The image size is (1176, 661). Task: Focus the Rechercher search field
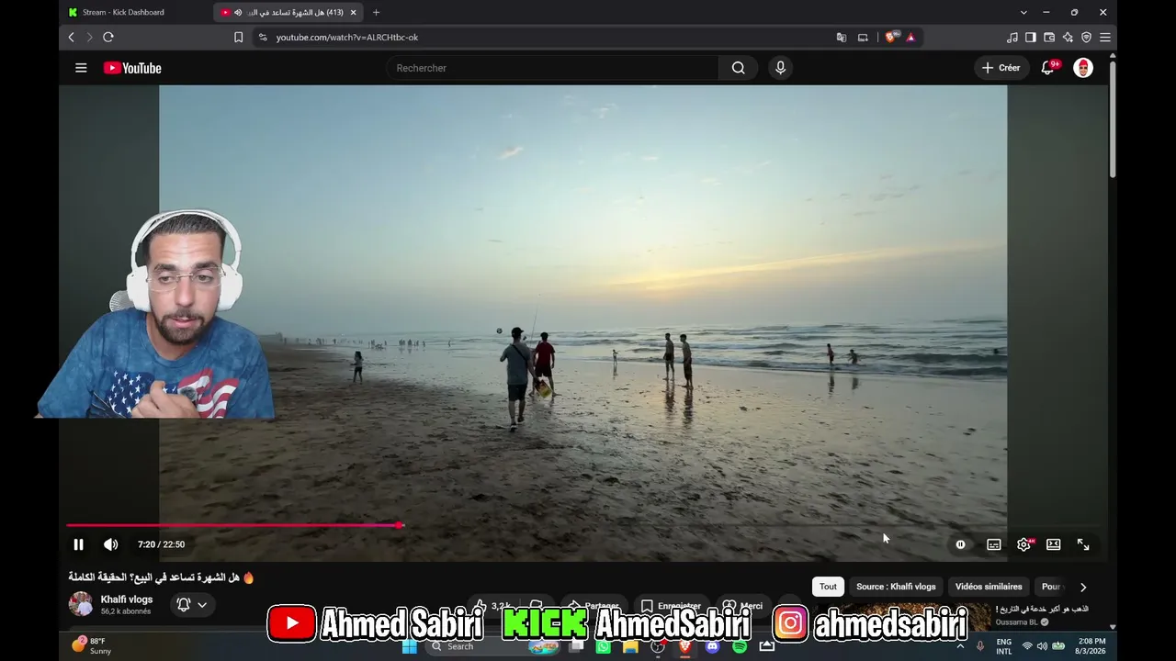point(552,68)
